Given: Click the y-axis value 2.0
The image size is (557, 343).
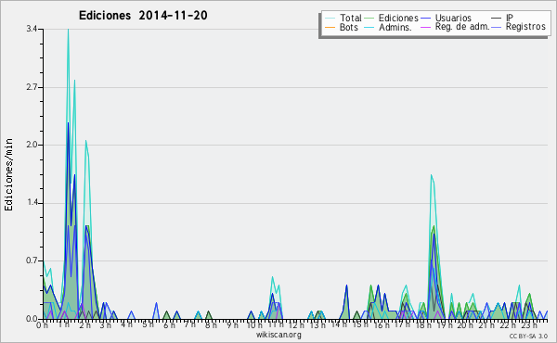Looking at the screenshot, I should (x=32, y=145).
